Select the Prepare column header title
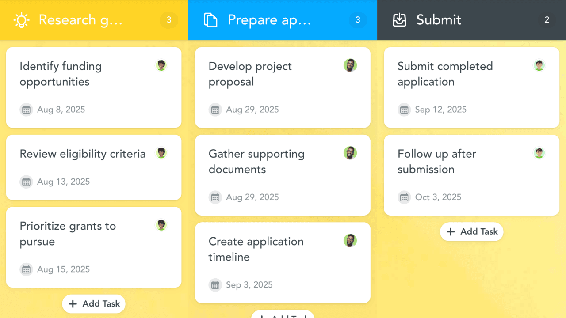This screenshot has width=566, height=318. (x=269, y=20)
